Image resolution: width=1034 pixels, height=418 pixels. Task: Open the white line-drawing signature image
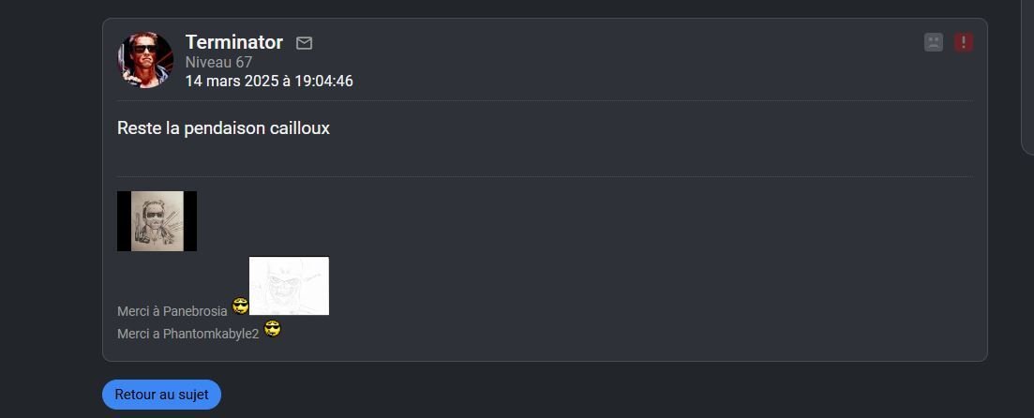pyautogui.click(x=289, y=286)
